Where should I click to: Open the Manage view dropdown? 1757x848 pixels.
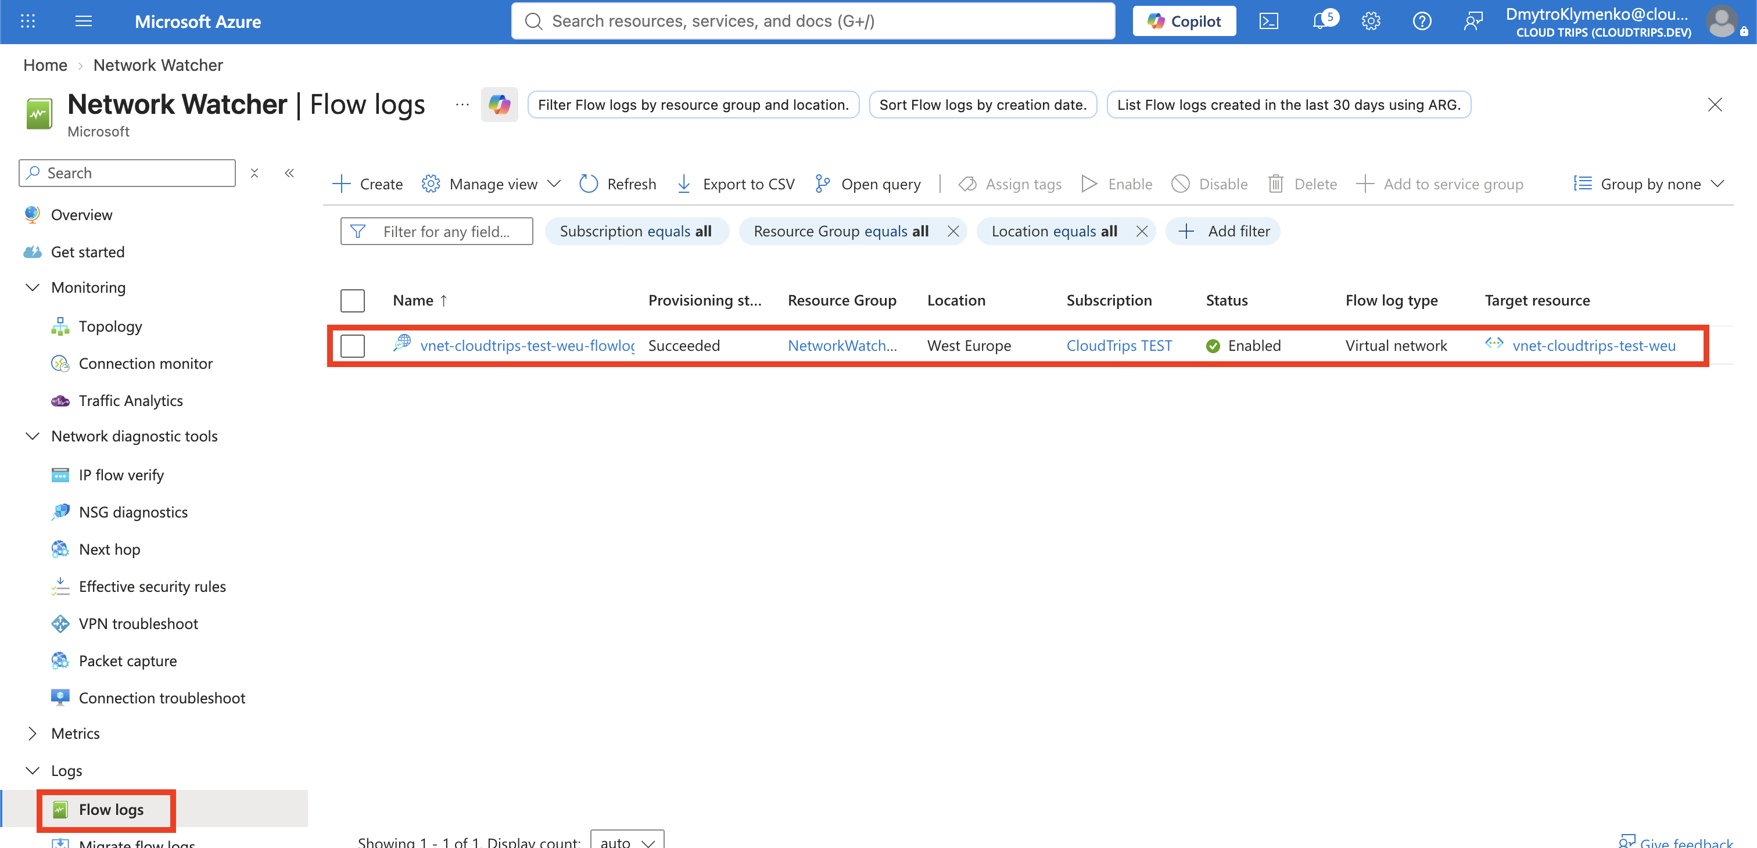click(491, 184)
